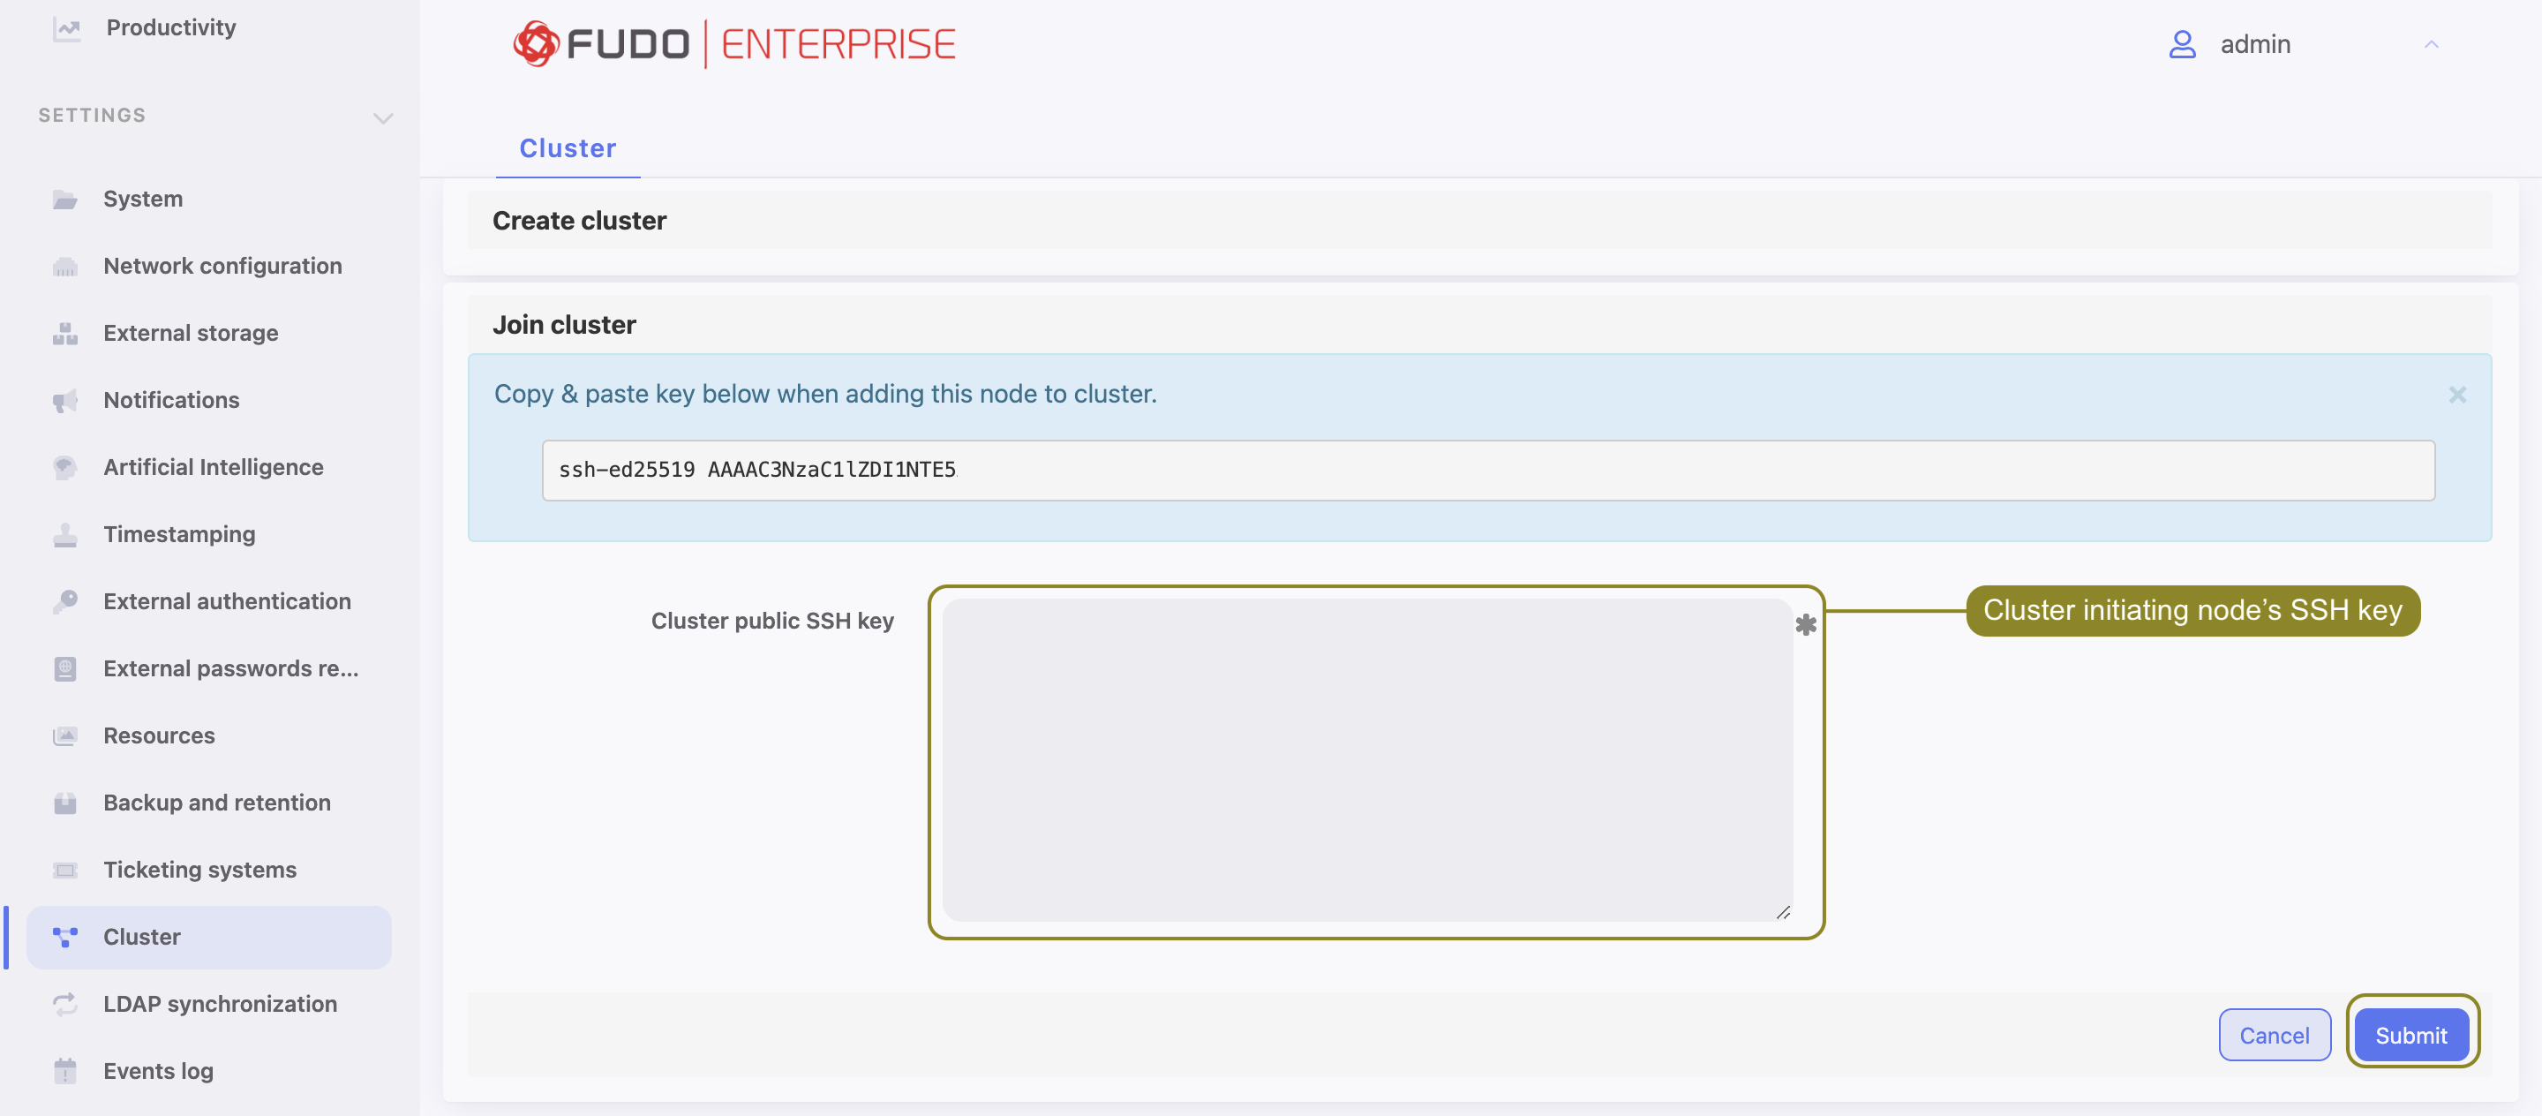Image resolution: width=2542 pixels, height=1116 pixels.
Task: Click the Events log calendar icon
Action: coord(65,1072)
